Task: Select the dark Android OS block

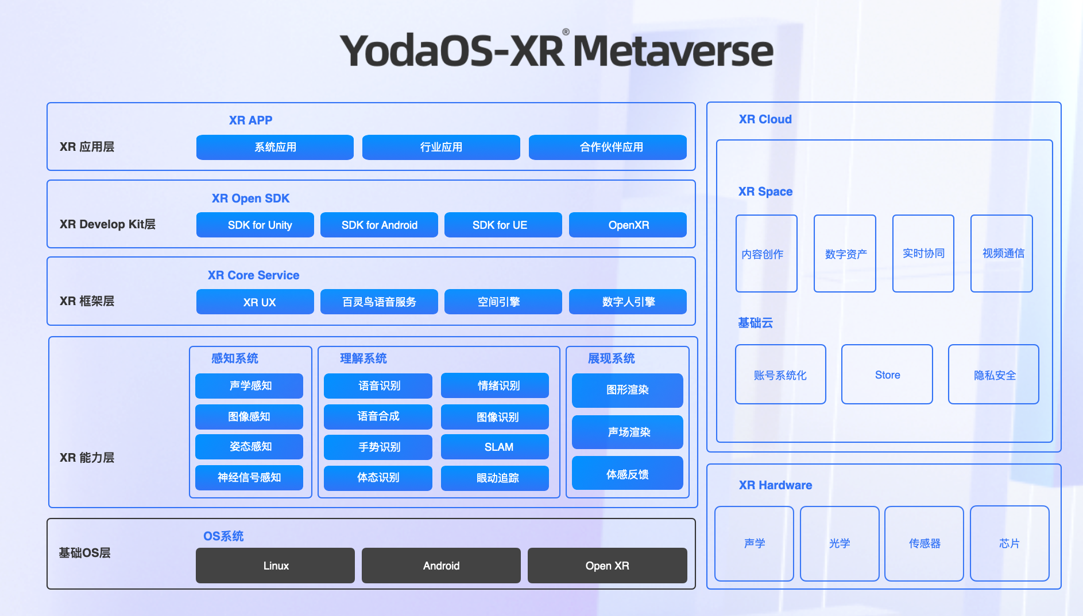Action: [x=440, y=566]
